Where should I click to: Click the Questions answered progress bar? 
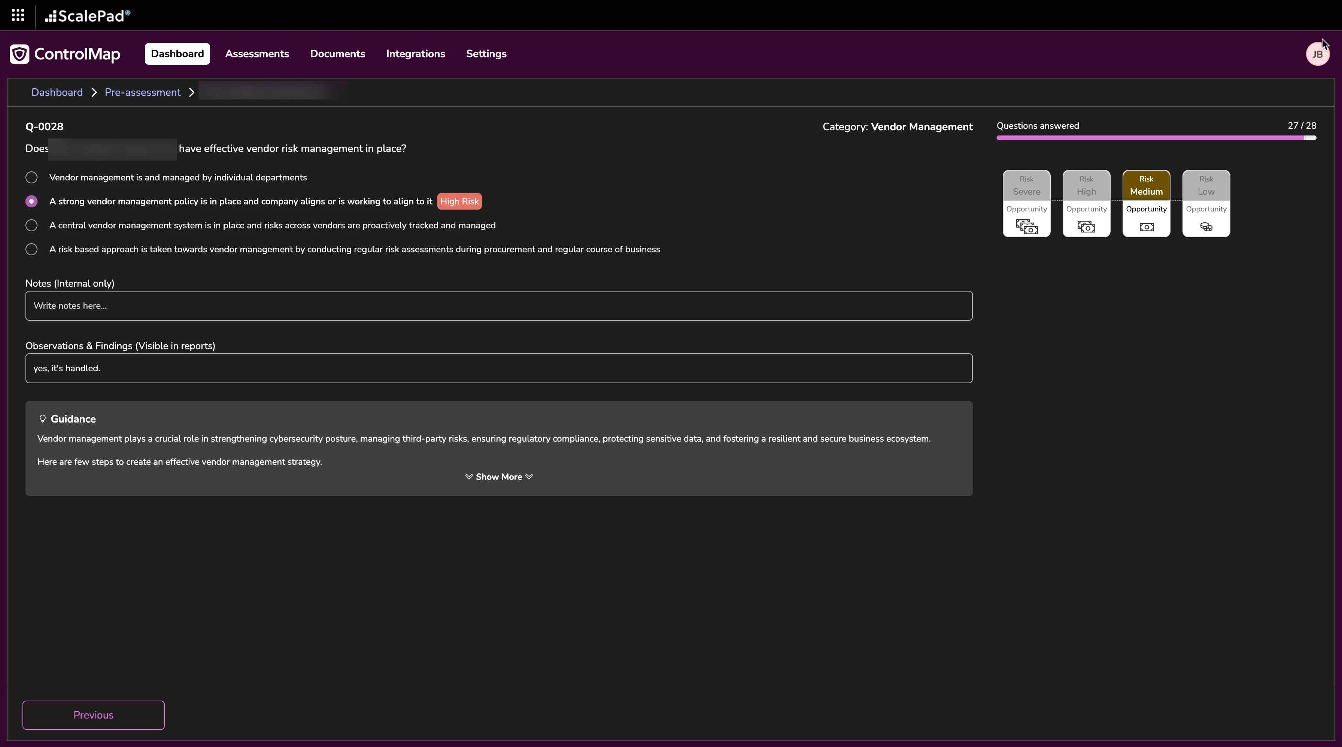pos(1156,138)
